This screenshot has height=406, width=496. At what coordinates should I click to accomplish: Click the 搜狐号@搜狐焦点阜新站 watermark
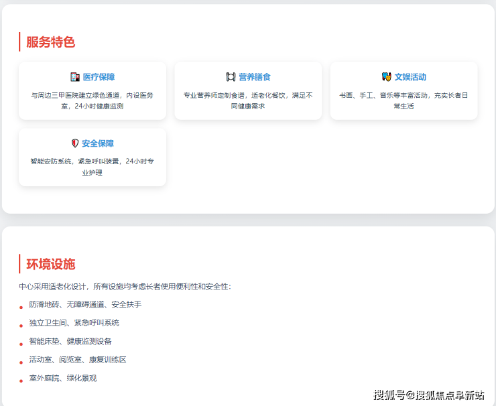coord(429,395)
